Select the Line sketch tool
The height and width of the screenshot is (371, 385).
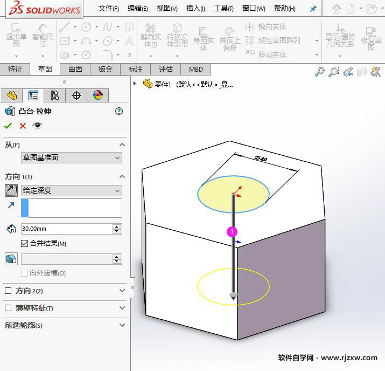coord(65,27)
